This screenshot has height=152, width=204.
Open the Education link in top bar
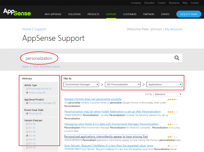click(149, 3)
